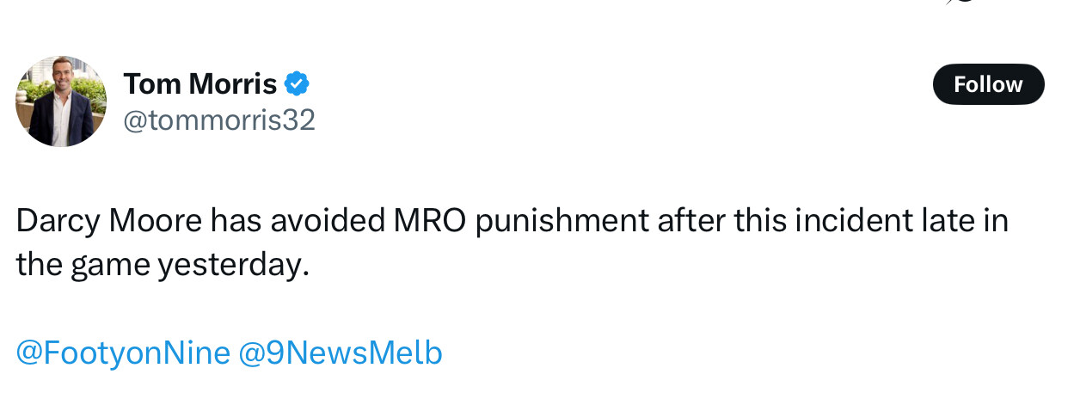The width and height of the screenshot is (1074, 405).
Task: Click the blue verified badge icon
Action: pos(297,84)
